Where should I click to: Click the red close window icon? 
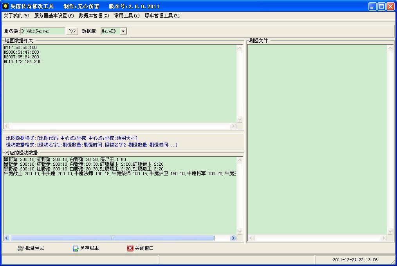click(x=130, y=248)
